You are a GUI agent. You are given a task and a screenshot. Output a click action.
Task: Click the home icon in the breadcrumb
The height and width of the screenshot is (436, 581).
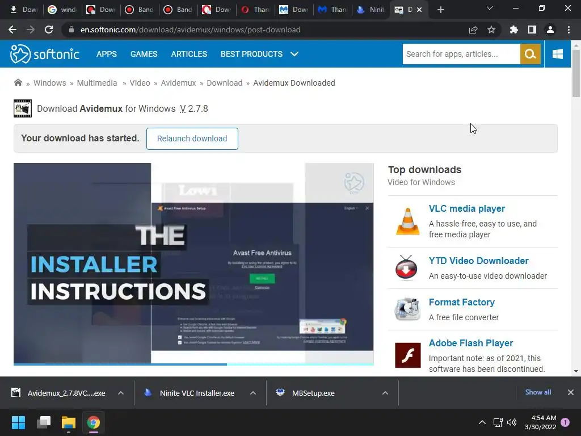point(18,83)
